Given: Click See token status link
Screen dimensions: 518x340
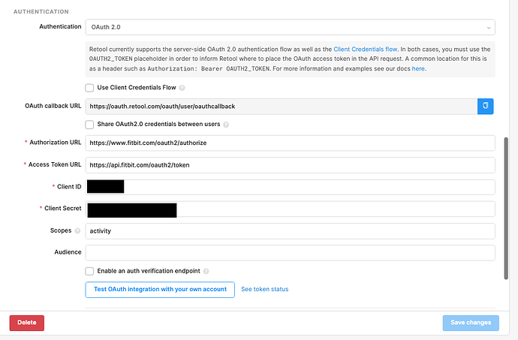Looking at the screenshot, I should (264, 289).
